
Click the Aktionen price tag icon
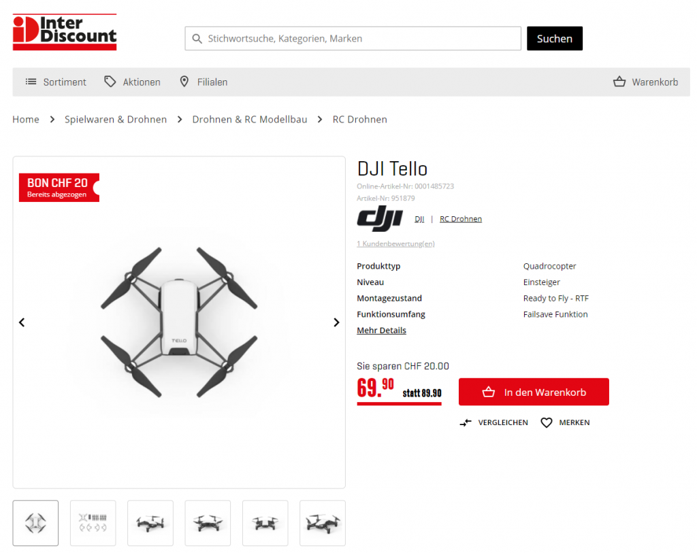(x=110, y=82)
